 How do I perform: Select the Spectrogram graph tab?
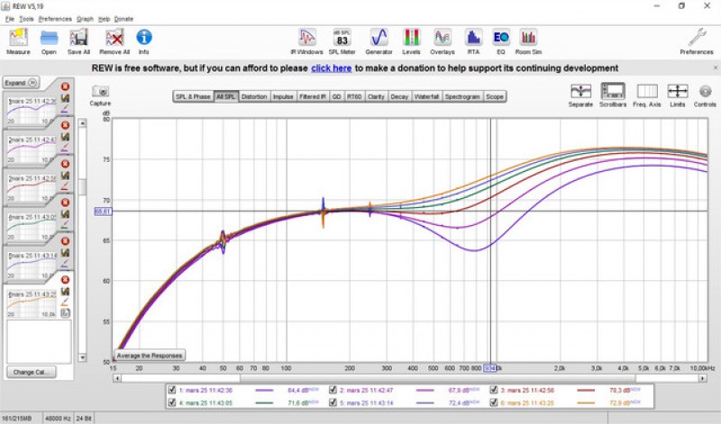[462, 96]
